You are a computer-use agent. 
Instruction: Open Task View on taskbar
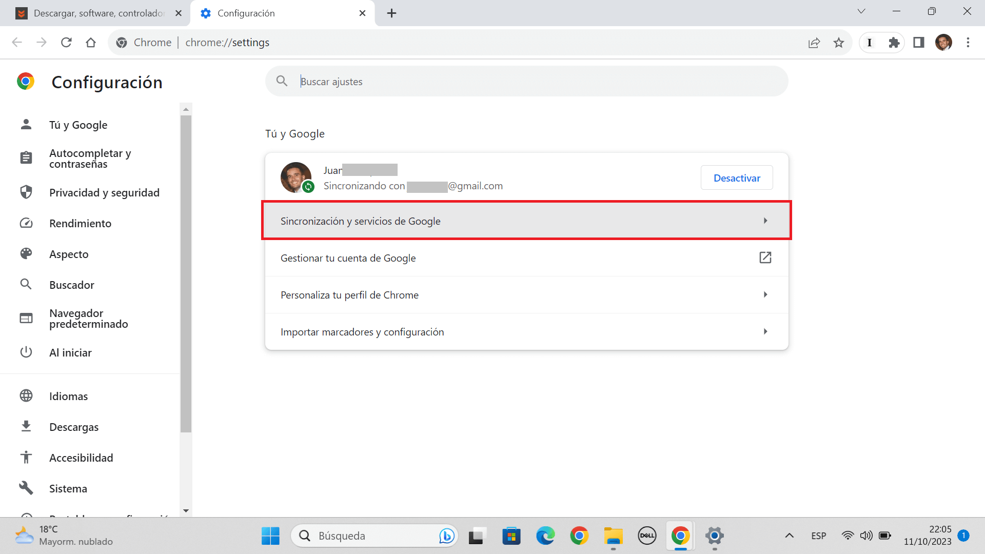click(x=477, y=536)
